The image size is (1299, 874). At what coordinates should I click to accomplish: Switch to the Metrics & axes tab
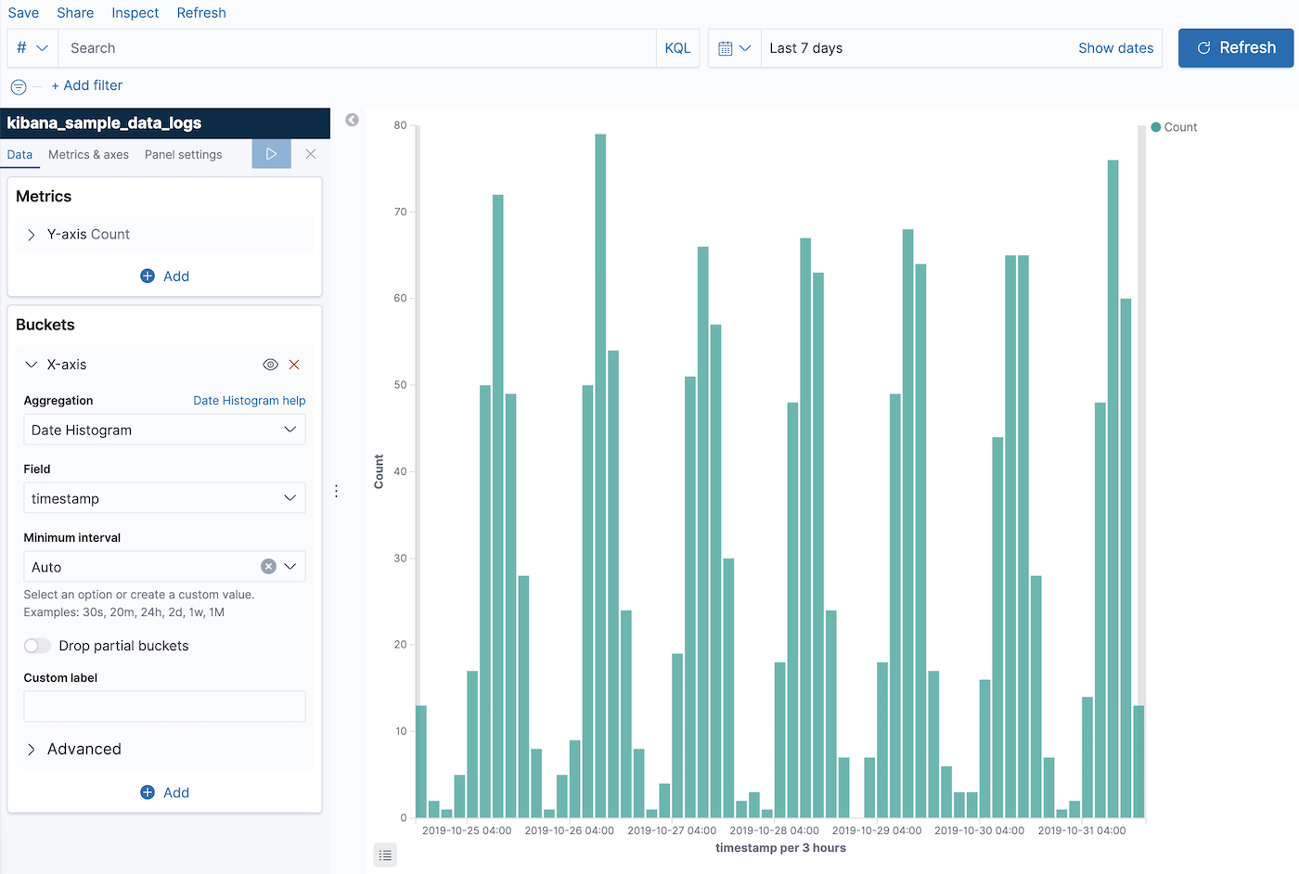click(88, 154)
